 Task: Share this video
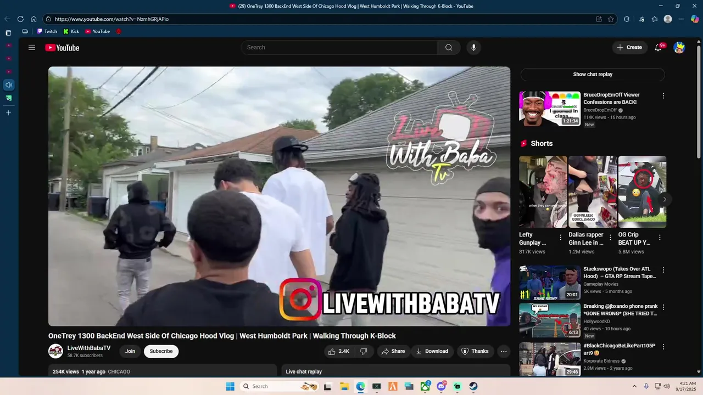pos(393,351)
